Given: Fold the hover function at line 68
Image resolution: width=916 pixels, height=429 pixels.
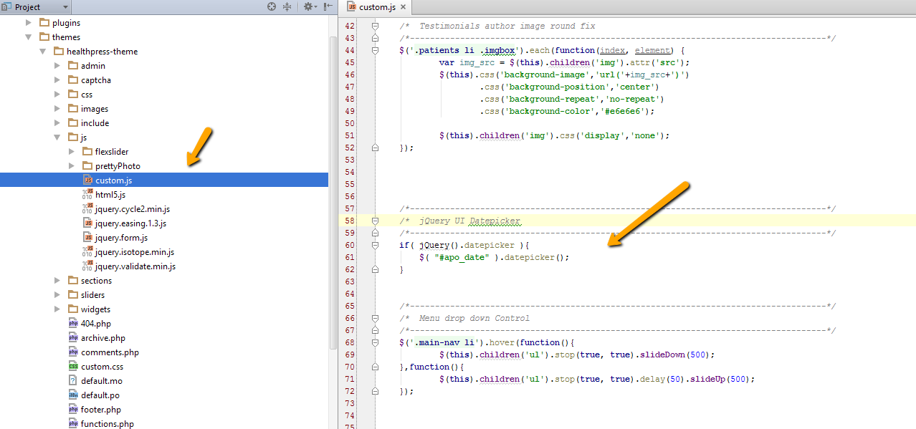Looking at the screenshot, I should [375, 342].
